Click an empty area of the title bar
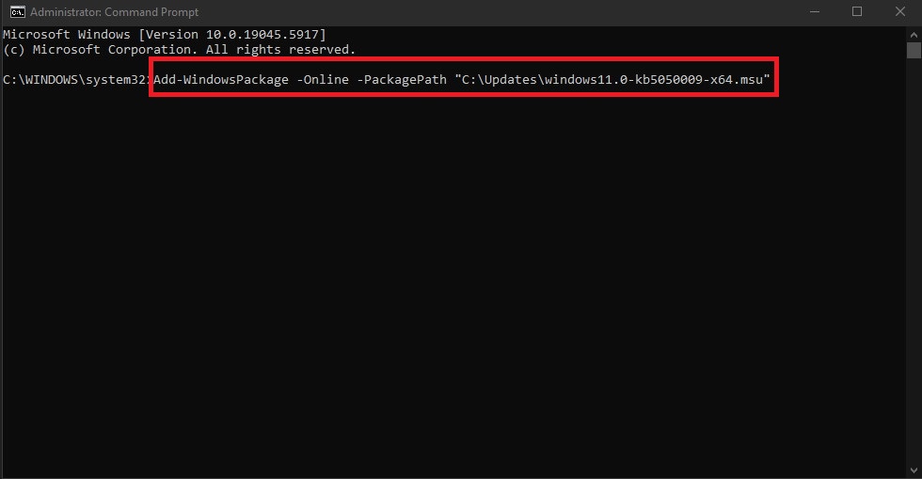This screenshot has height=479, width=922. point(470,12)
